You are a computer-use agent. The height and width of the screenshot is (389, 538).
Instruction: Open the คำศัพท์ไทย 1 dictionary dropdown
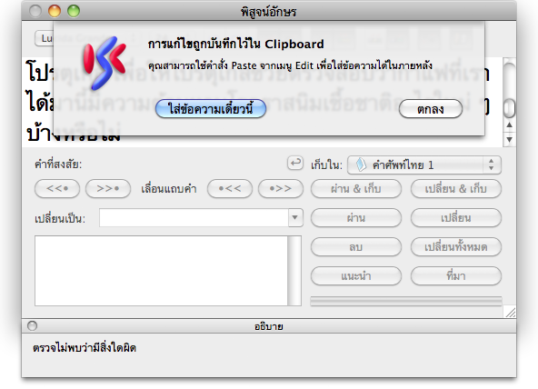pos(424,165)
